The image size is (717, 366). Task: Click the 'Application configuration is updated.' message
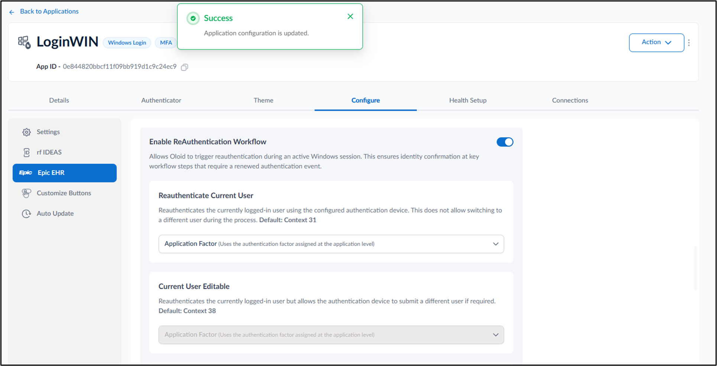pos(256,33)
